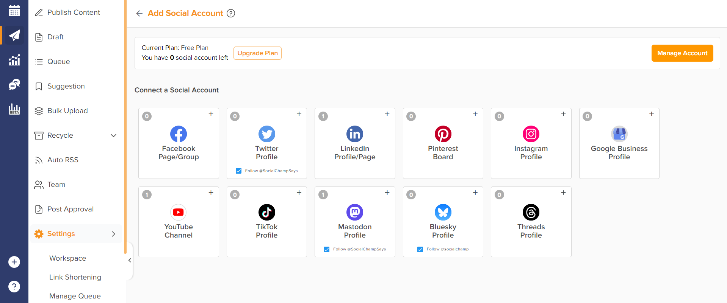Viewport: 727px width, 303px height.
Task: Open Workspace under Settings
Action: (68, 258)
